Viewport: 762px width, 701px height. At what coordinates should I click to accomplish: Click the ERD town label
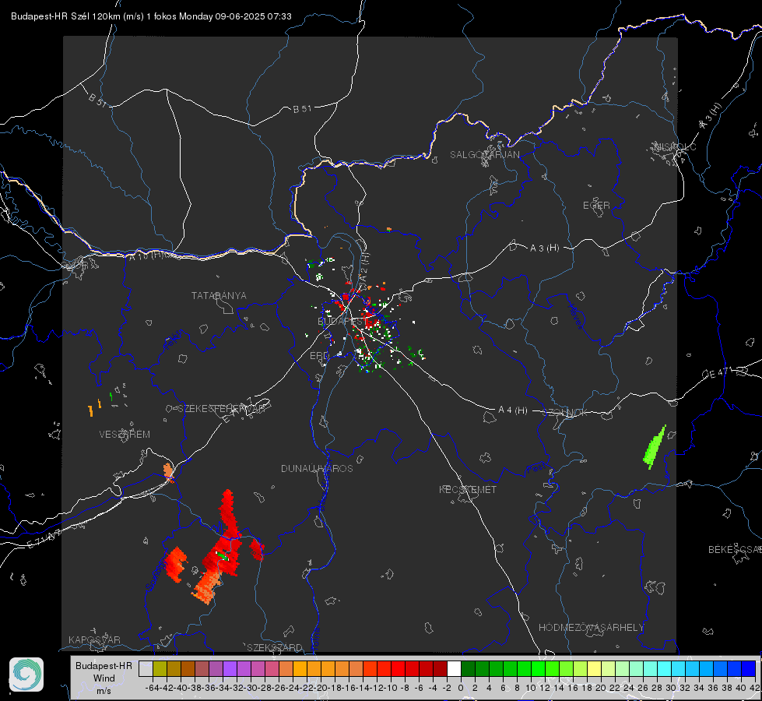click(x=319, y=356)
